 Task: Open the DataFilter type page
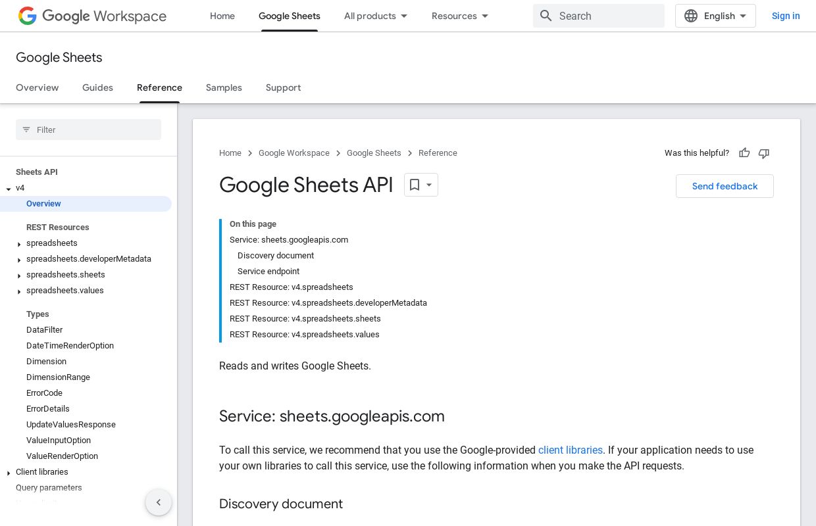click(x=44, y=330)
